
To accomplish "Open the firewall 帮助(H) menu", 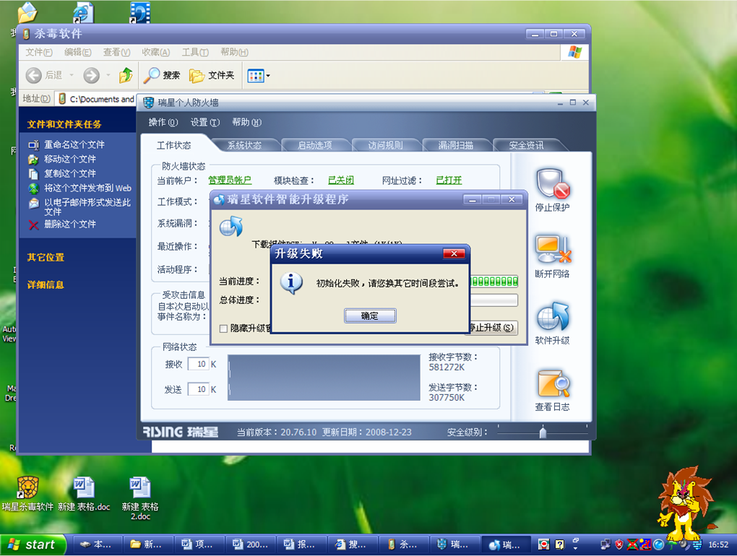I will pos(247,122).
